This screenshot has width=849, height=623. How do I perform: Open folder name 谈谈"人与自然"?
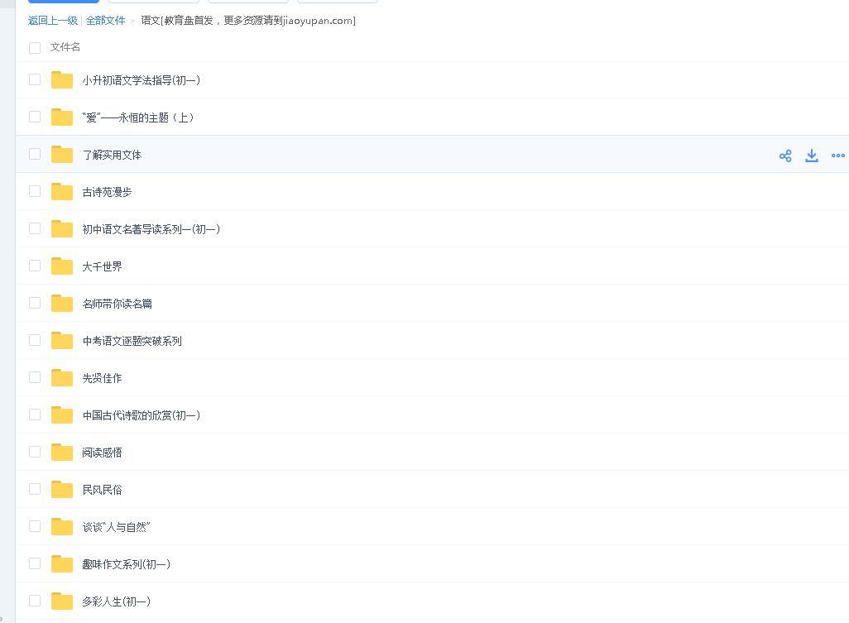point(116,527)
